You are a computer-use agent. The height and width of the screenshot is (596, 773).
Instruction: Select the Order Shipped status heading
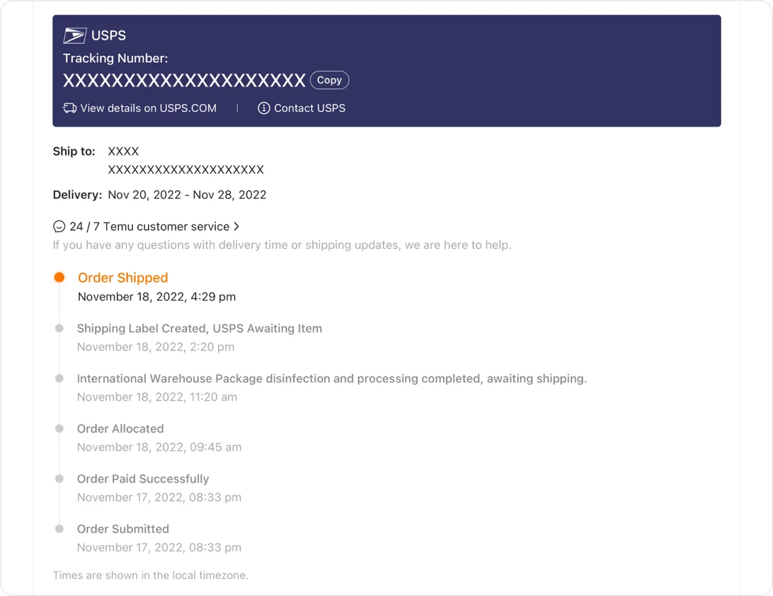click(x=123, y=277)
